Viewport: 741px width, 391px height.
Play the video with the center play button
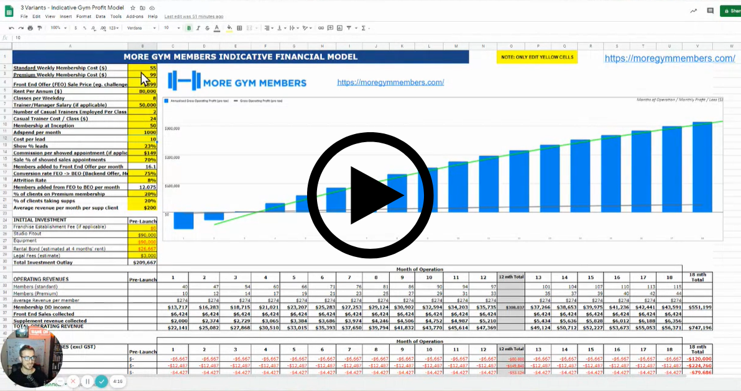tap(370, 195)
